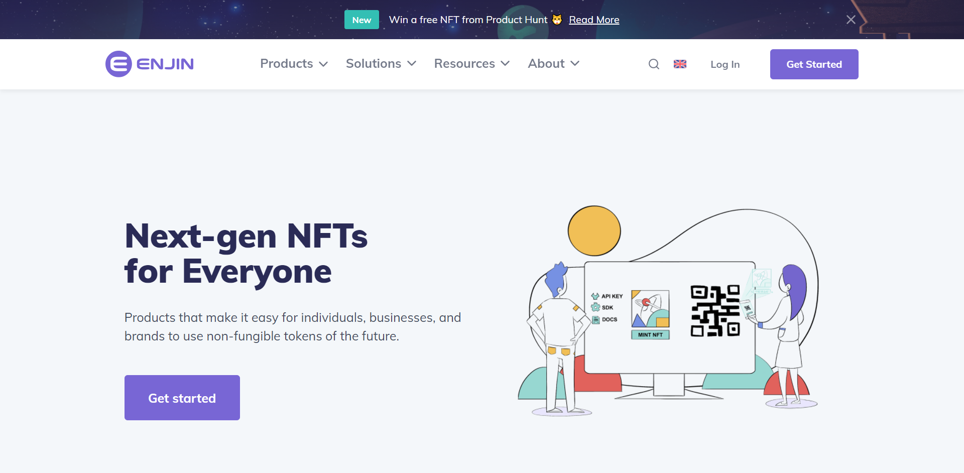Click the green New badge
Viewport: 964px width, 473px height.
361,20
